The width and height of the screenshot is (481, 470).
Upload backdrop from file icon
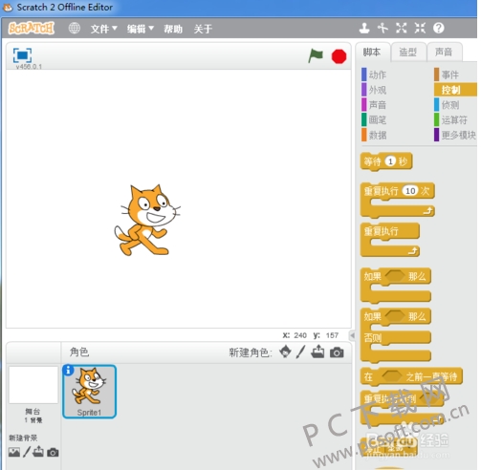click(x=38, y=452)
